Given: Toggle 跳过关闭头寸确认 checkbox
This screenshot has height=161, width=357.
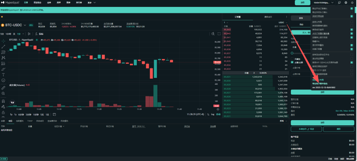Looking at the screenshot, I should [352, 12].
